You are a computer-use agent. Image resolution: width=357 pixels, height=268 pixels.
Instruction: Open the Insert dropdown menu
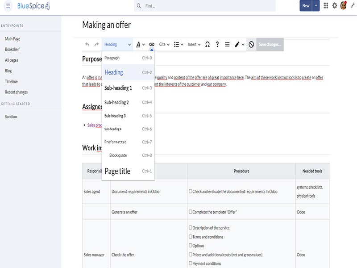(194, 45)
